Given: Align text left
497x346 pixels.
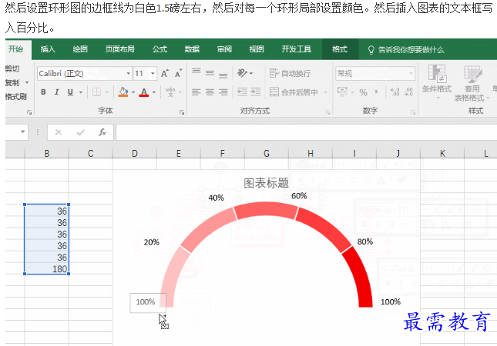Looking at the screenshot, I should click(196, 92).
